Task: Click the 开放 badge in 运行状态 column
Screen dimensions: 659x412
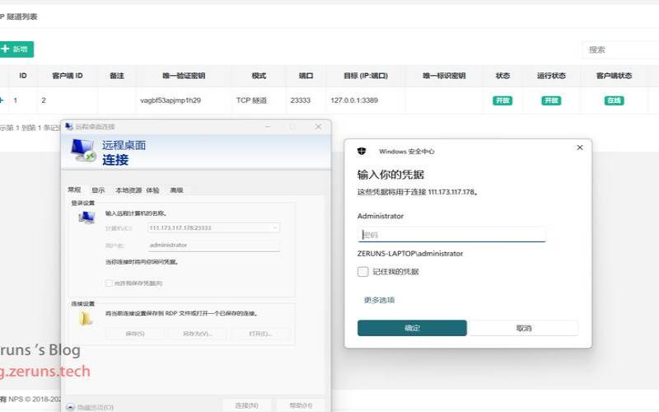Action: (551, 101)
